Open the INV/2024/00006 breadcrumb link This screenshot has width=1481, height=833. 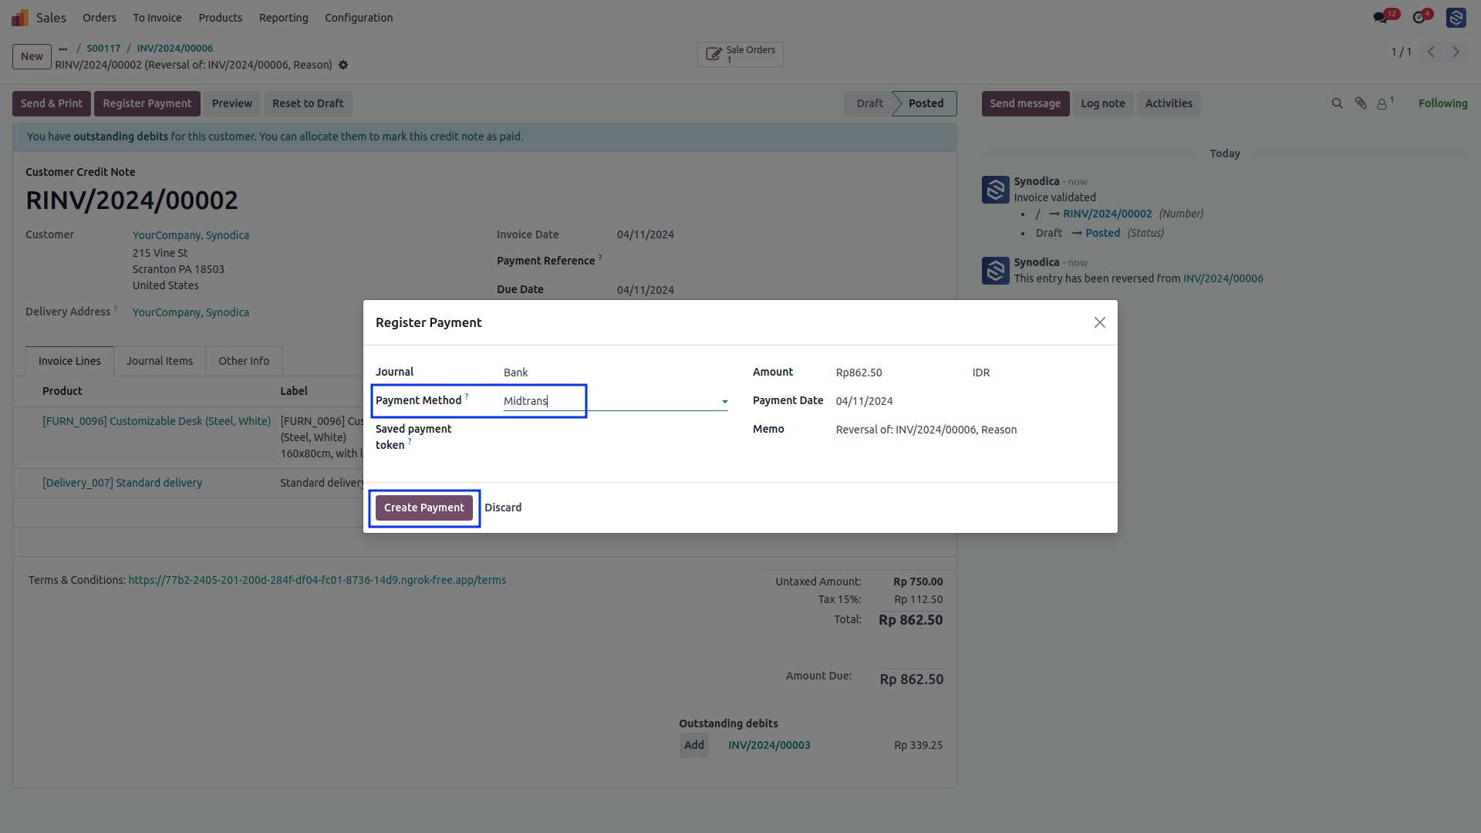pyautogui.click(x=175, y=49)
